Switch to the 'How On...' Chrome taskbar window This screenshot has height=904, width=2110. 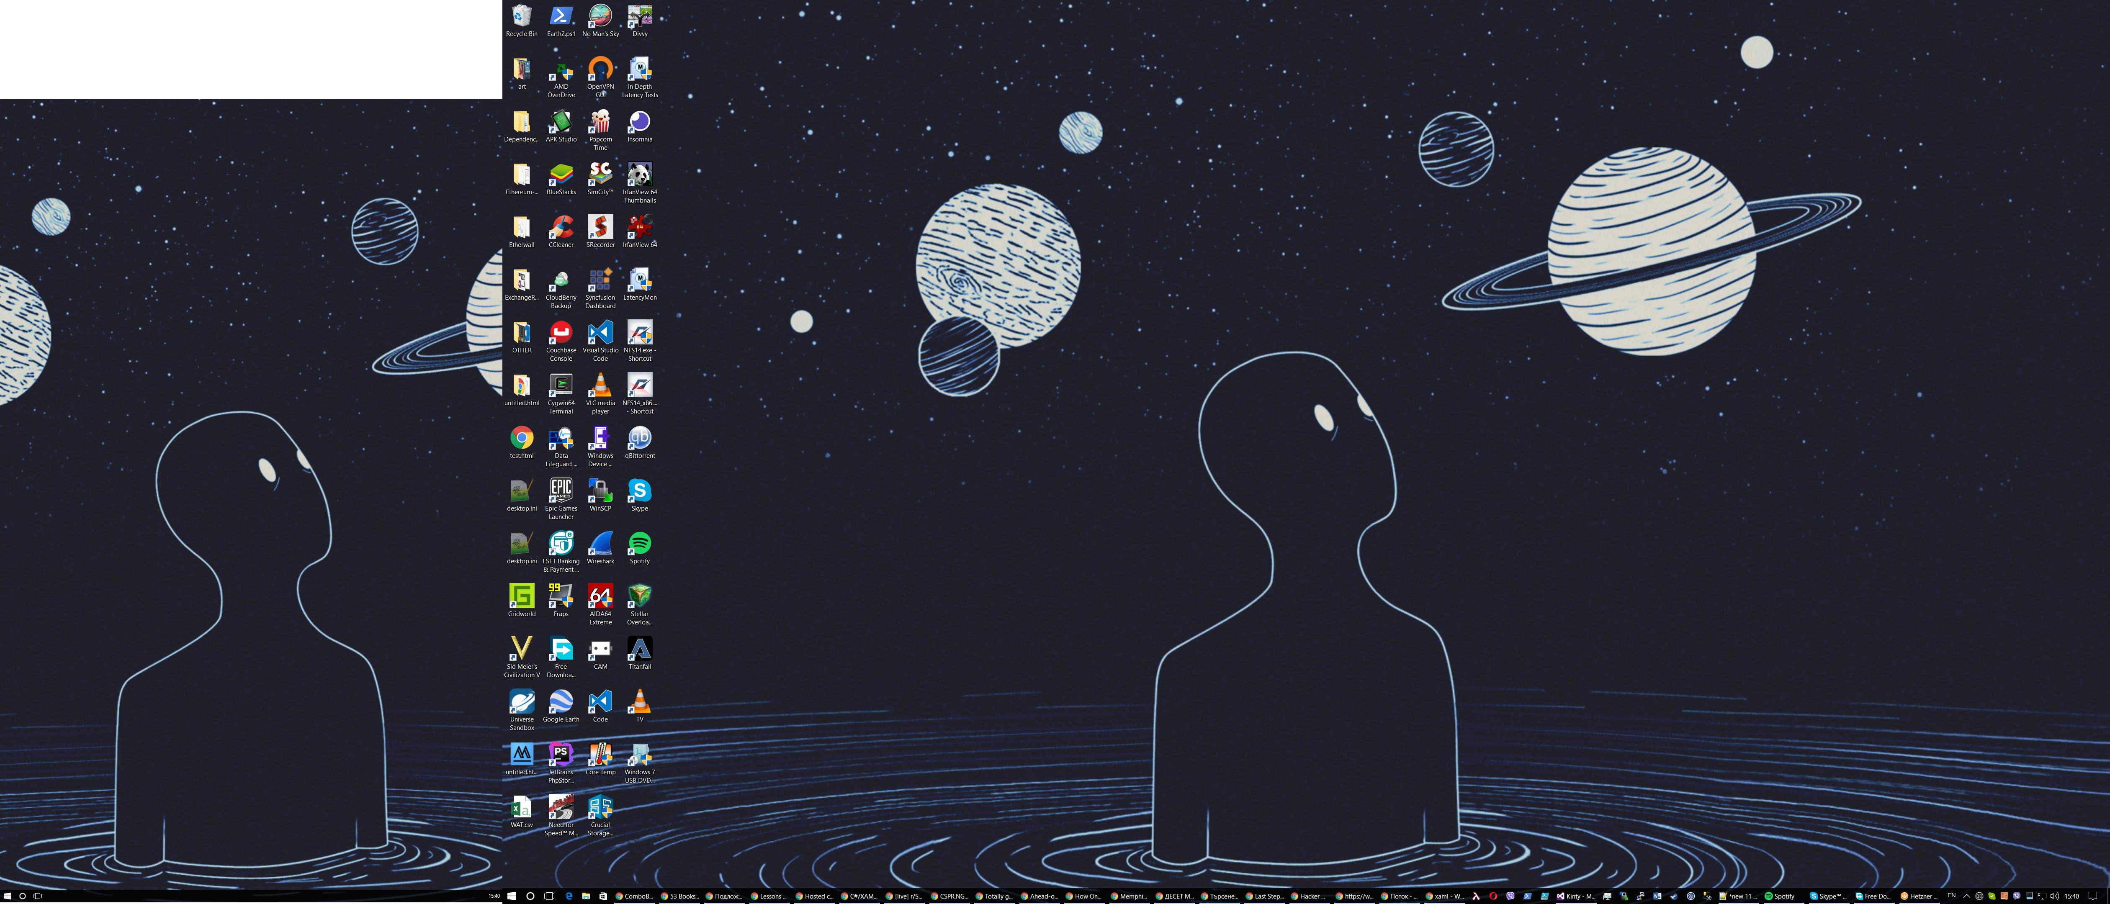point(1084,896)
